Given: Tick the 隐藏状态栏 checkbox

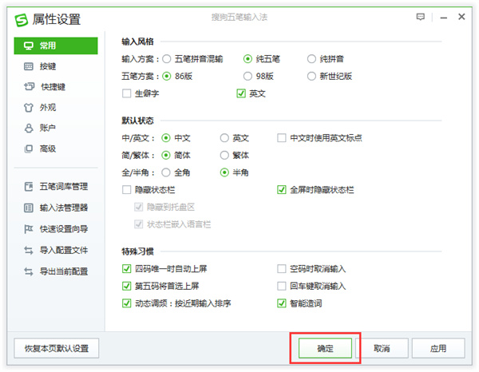Looking at the screenshot, I should (126, 190).
